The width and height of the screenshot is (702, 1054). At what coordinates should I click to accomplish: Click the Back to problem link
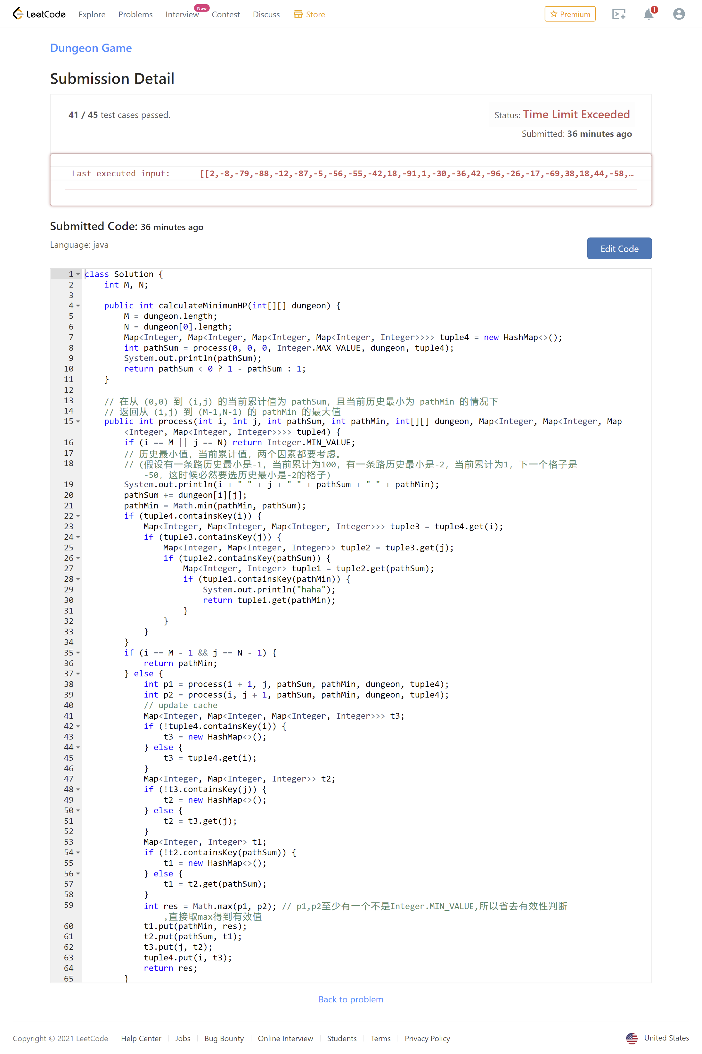tap(351, 999)
